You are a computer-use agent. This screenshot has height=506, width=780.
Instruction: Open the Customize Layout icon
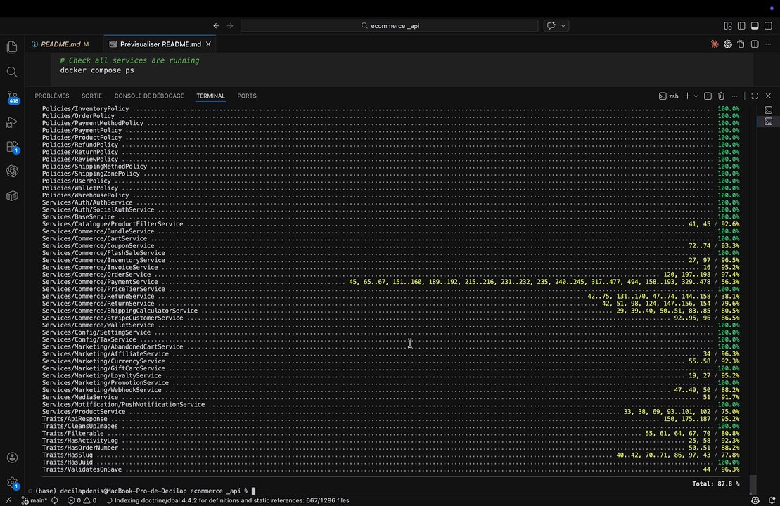click(x=728, y=26)
